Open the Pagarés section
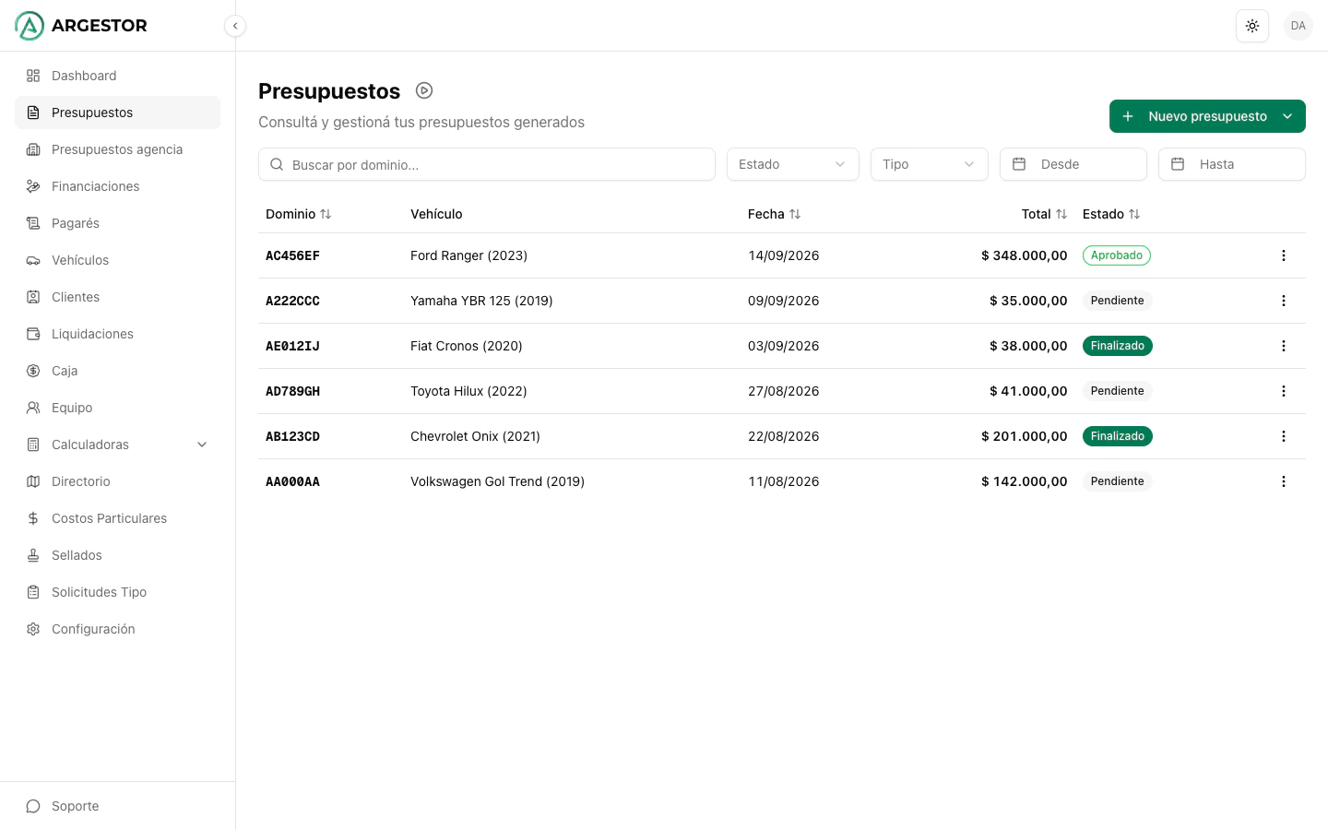Image resolution: width=1328 pixels, height=830 pixels. point(117,223)
